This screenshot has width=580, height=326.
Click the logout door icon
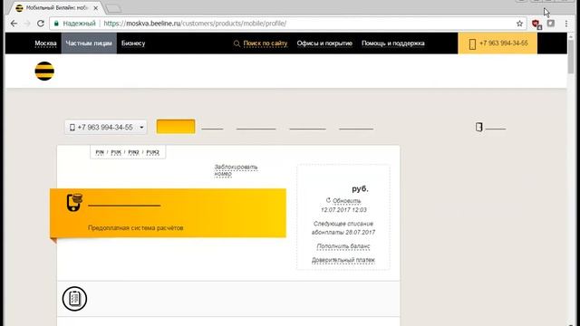pos(479,127)
